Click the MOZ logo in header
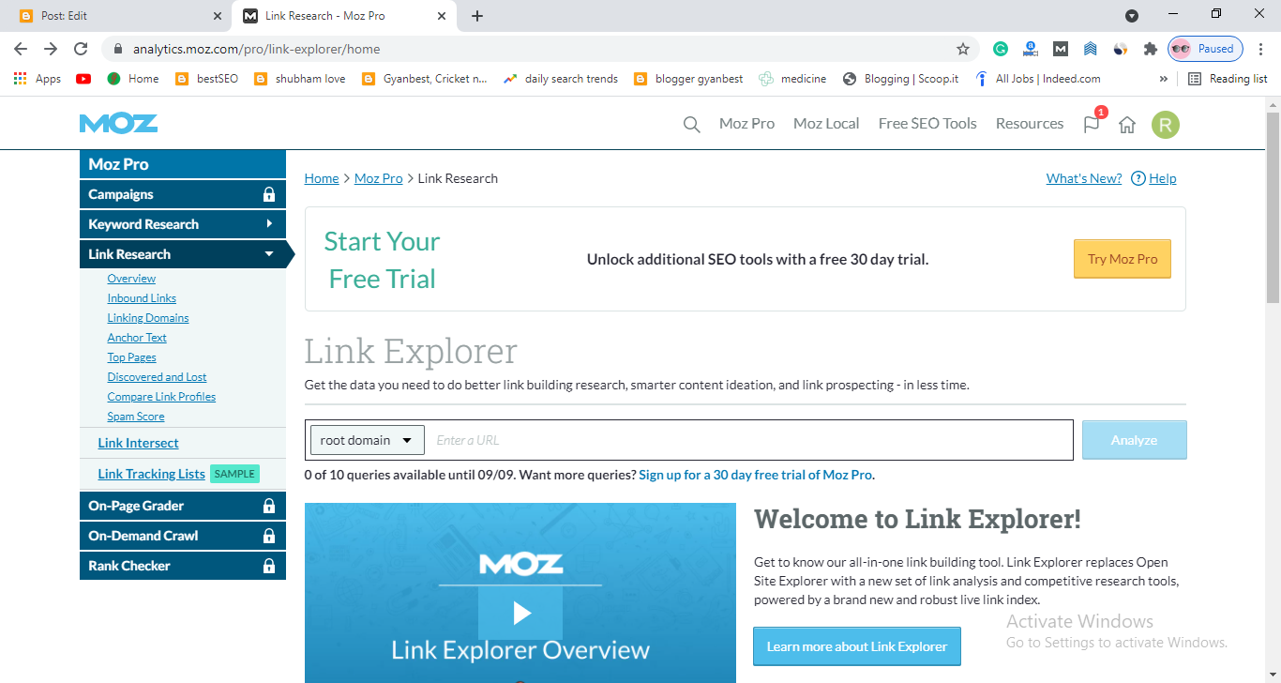 [x=118, y=124]
